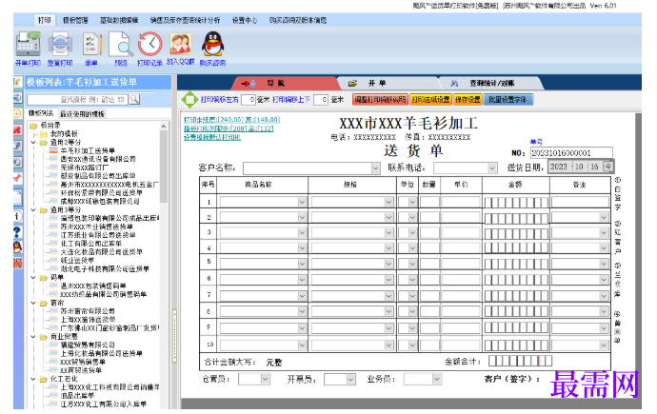Image resolution: width=657 pixels, height=414 pixels.
Task: Click template tree scrollbar up arrow
Action: (x=164, y=126)
